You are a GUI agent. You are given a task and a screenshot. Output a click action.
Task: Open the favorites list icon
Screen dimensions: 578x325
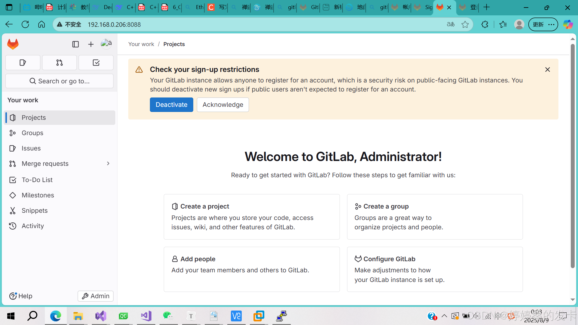pyautogui.click(x=503, y=24)
